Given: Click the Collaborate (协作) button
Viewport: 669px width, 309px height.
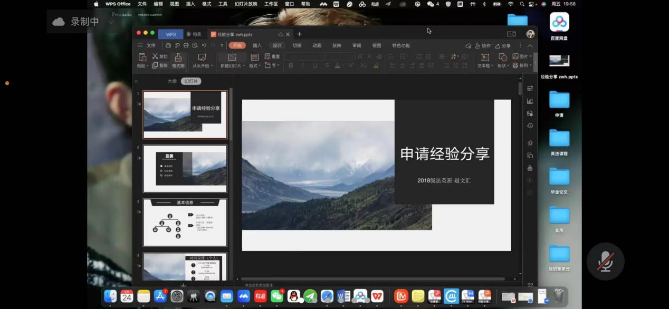Looking at the screenshot, I should tap(482, 46).
